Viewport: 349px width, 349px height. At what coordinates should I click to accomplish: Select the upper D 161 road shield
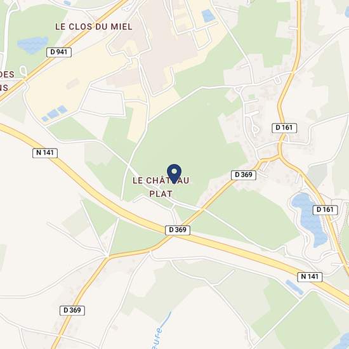click(x=284, y=128)
